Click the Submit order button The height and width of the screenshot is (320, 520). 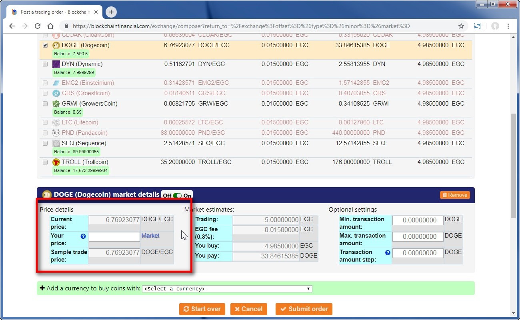(304, 309)
